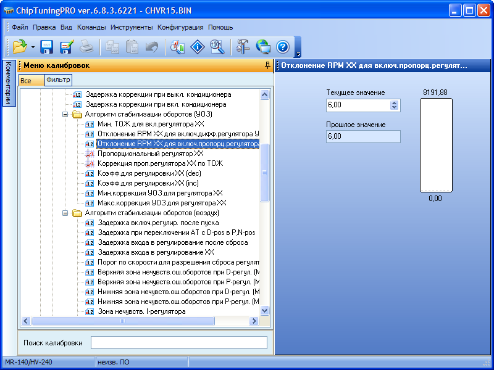Screen dimensions: 494x370
Task: Pin the Меню калибровок panel
Action: point(267,65)
